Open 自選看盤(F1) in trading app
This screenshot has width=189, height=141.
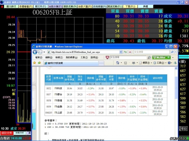pyautogui.click(x=26, y=6)
